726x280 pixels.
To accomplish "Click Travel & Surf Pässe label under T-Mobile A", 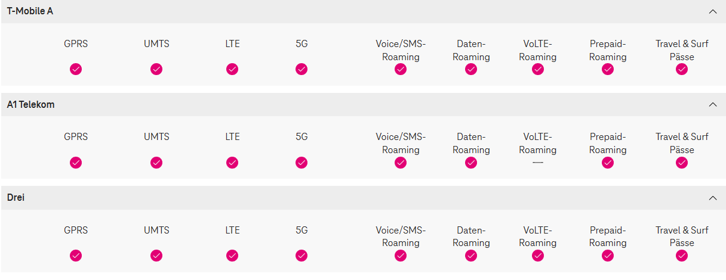I will pyautogui.click(x=682, y=50).
